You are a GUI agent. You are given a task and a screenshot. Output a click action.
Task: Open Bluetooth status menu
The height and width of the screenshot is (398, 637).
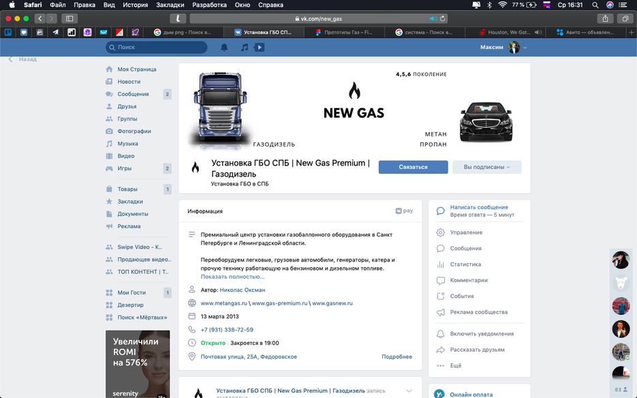pyautogui.click(x=490, y=5)
